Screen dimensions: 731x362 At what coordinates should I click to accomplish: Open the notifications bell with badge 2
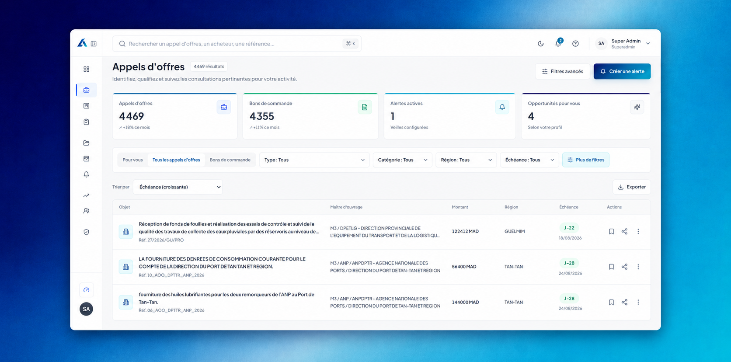tap(558, 43)
